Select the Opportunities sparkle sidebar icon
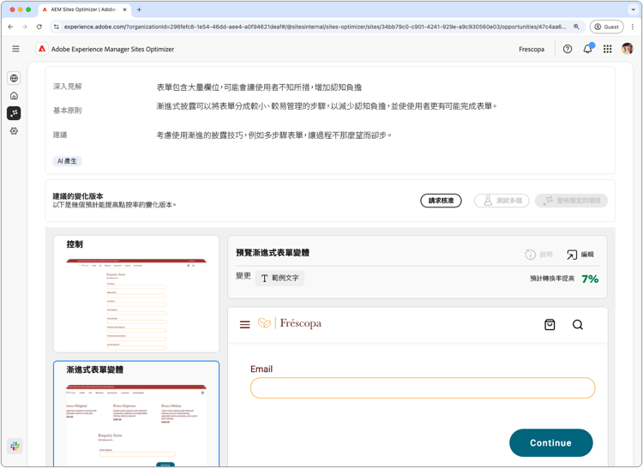 [14, 113]
